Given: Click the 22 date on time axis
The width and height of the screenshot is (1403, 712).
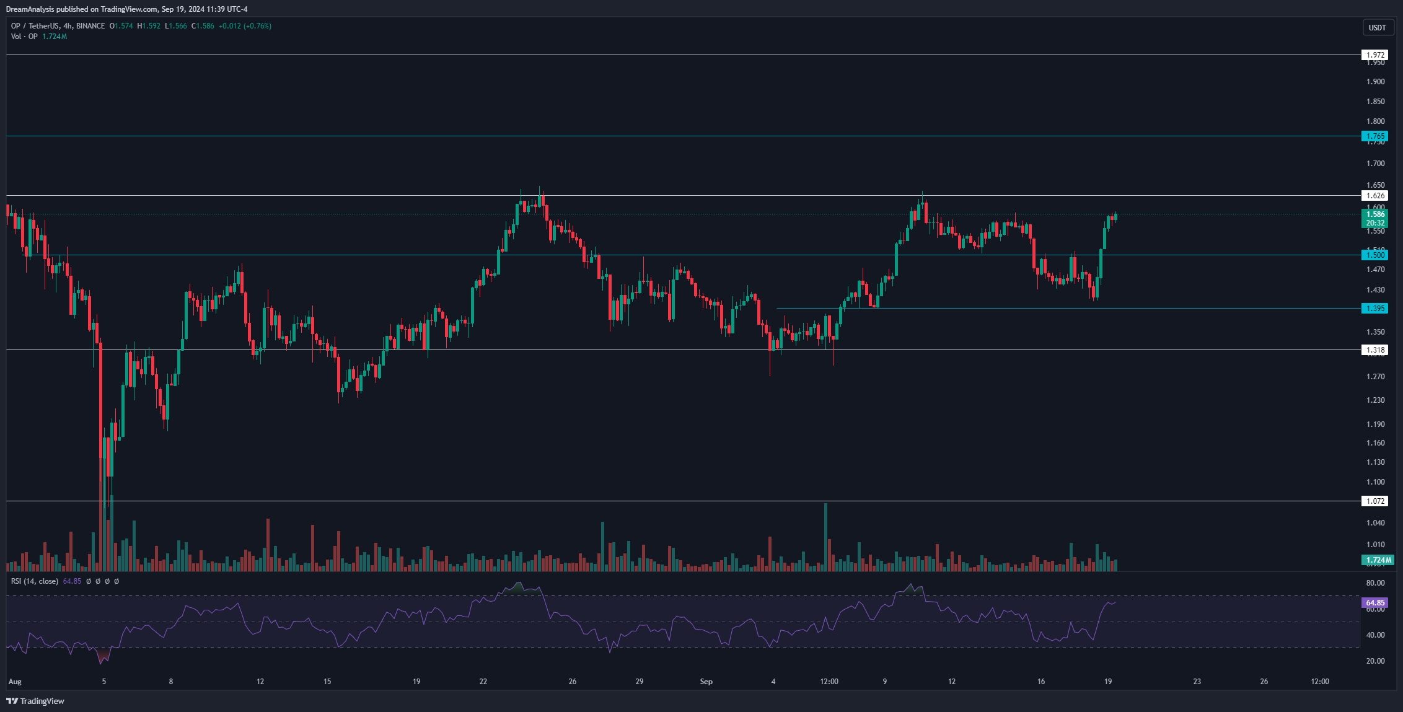Looking at the screenshot, I should 483,682.
